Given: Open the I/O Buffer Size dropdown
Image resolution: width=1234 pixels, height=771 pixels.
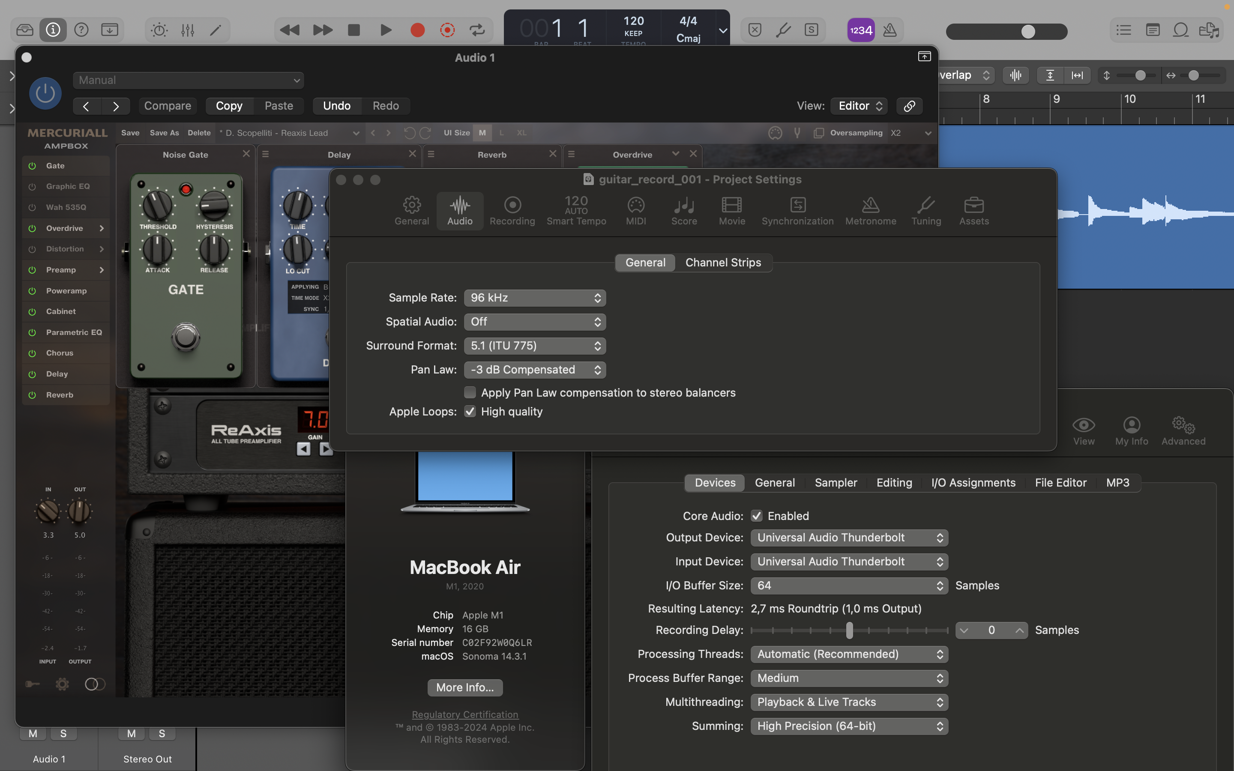Looking at the screenshot, I should pyautogui.click(x=849, y=586).
